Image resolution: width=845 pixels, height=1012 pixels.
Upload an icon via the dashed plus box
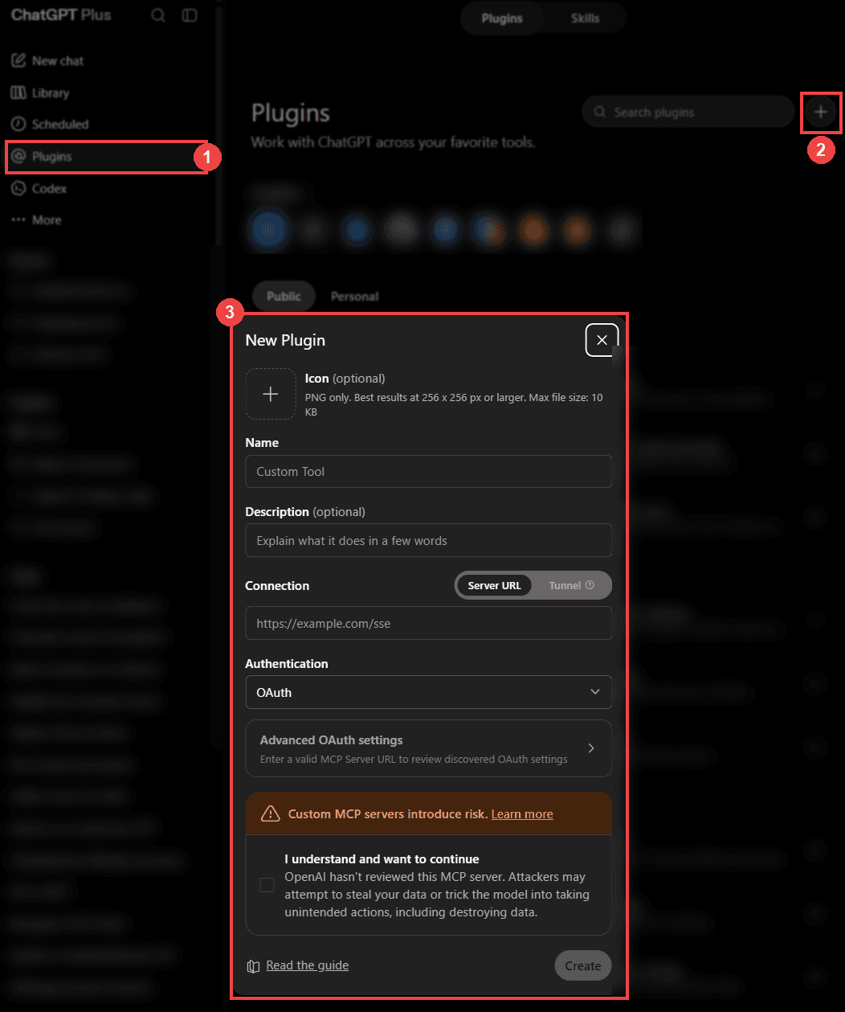[271, 394]
